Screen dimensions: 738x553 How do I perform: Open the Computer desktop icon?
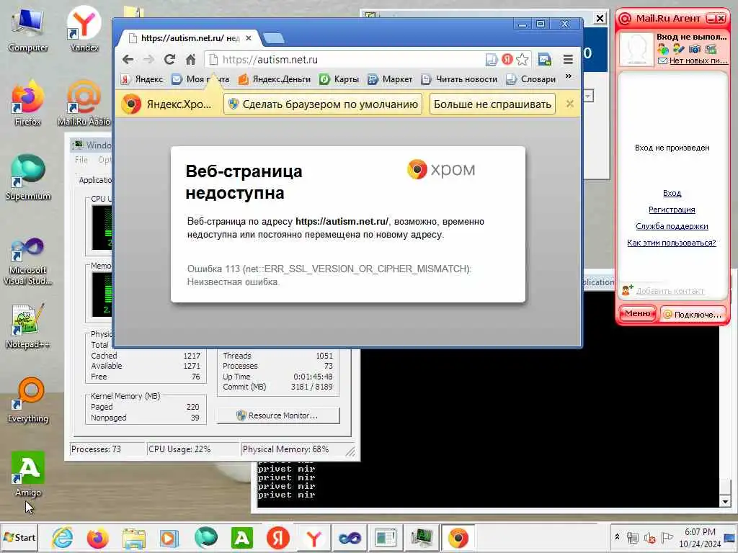pos(28,30)
